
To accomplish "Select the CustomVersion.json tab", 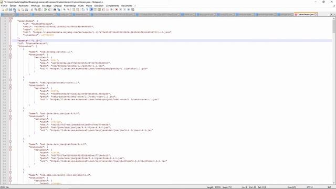I will (x=305, y=14).
